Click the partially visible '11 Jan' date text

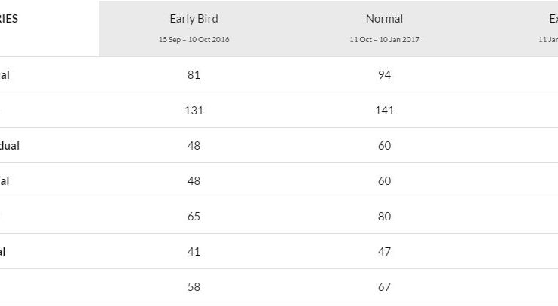pyautogui.click(x=548, y=39)
